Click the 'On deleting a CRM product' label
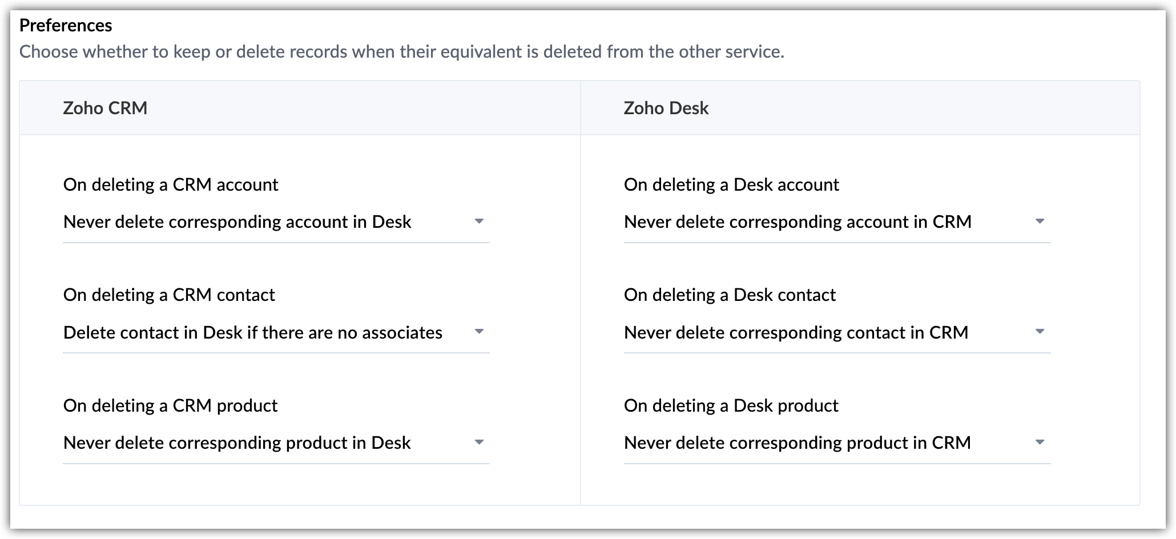The height and width of the screenshot is (539, 1176). pos(170,406)
